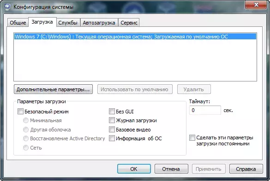
Task: Check the Базовое видео option
Action: pos(112,129)
